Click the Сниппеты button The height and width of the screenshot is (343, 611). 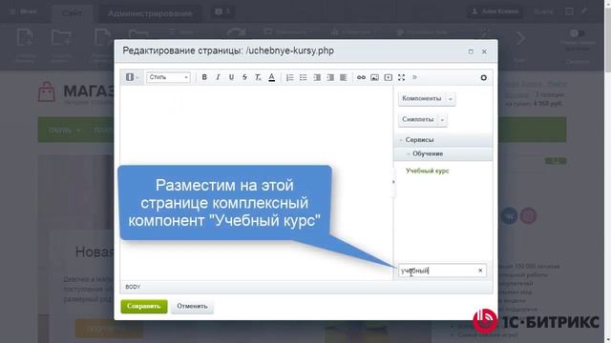(x=418, y=120)
